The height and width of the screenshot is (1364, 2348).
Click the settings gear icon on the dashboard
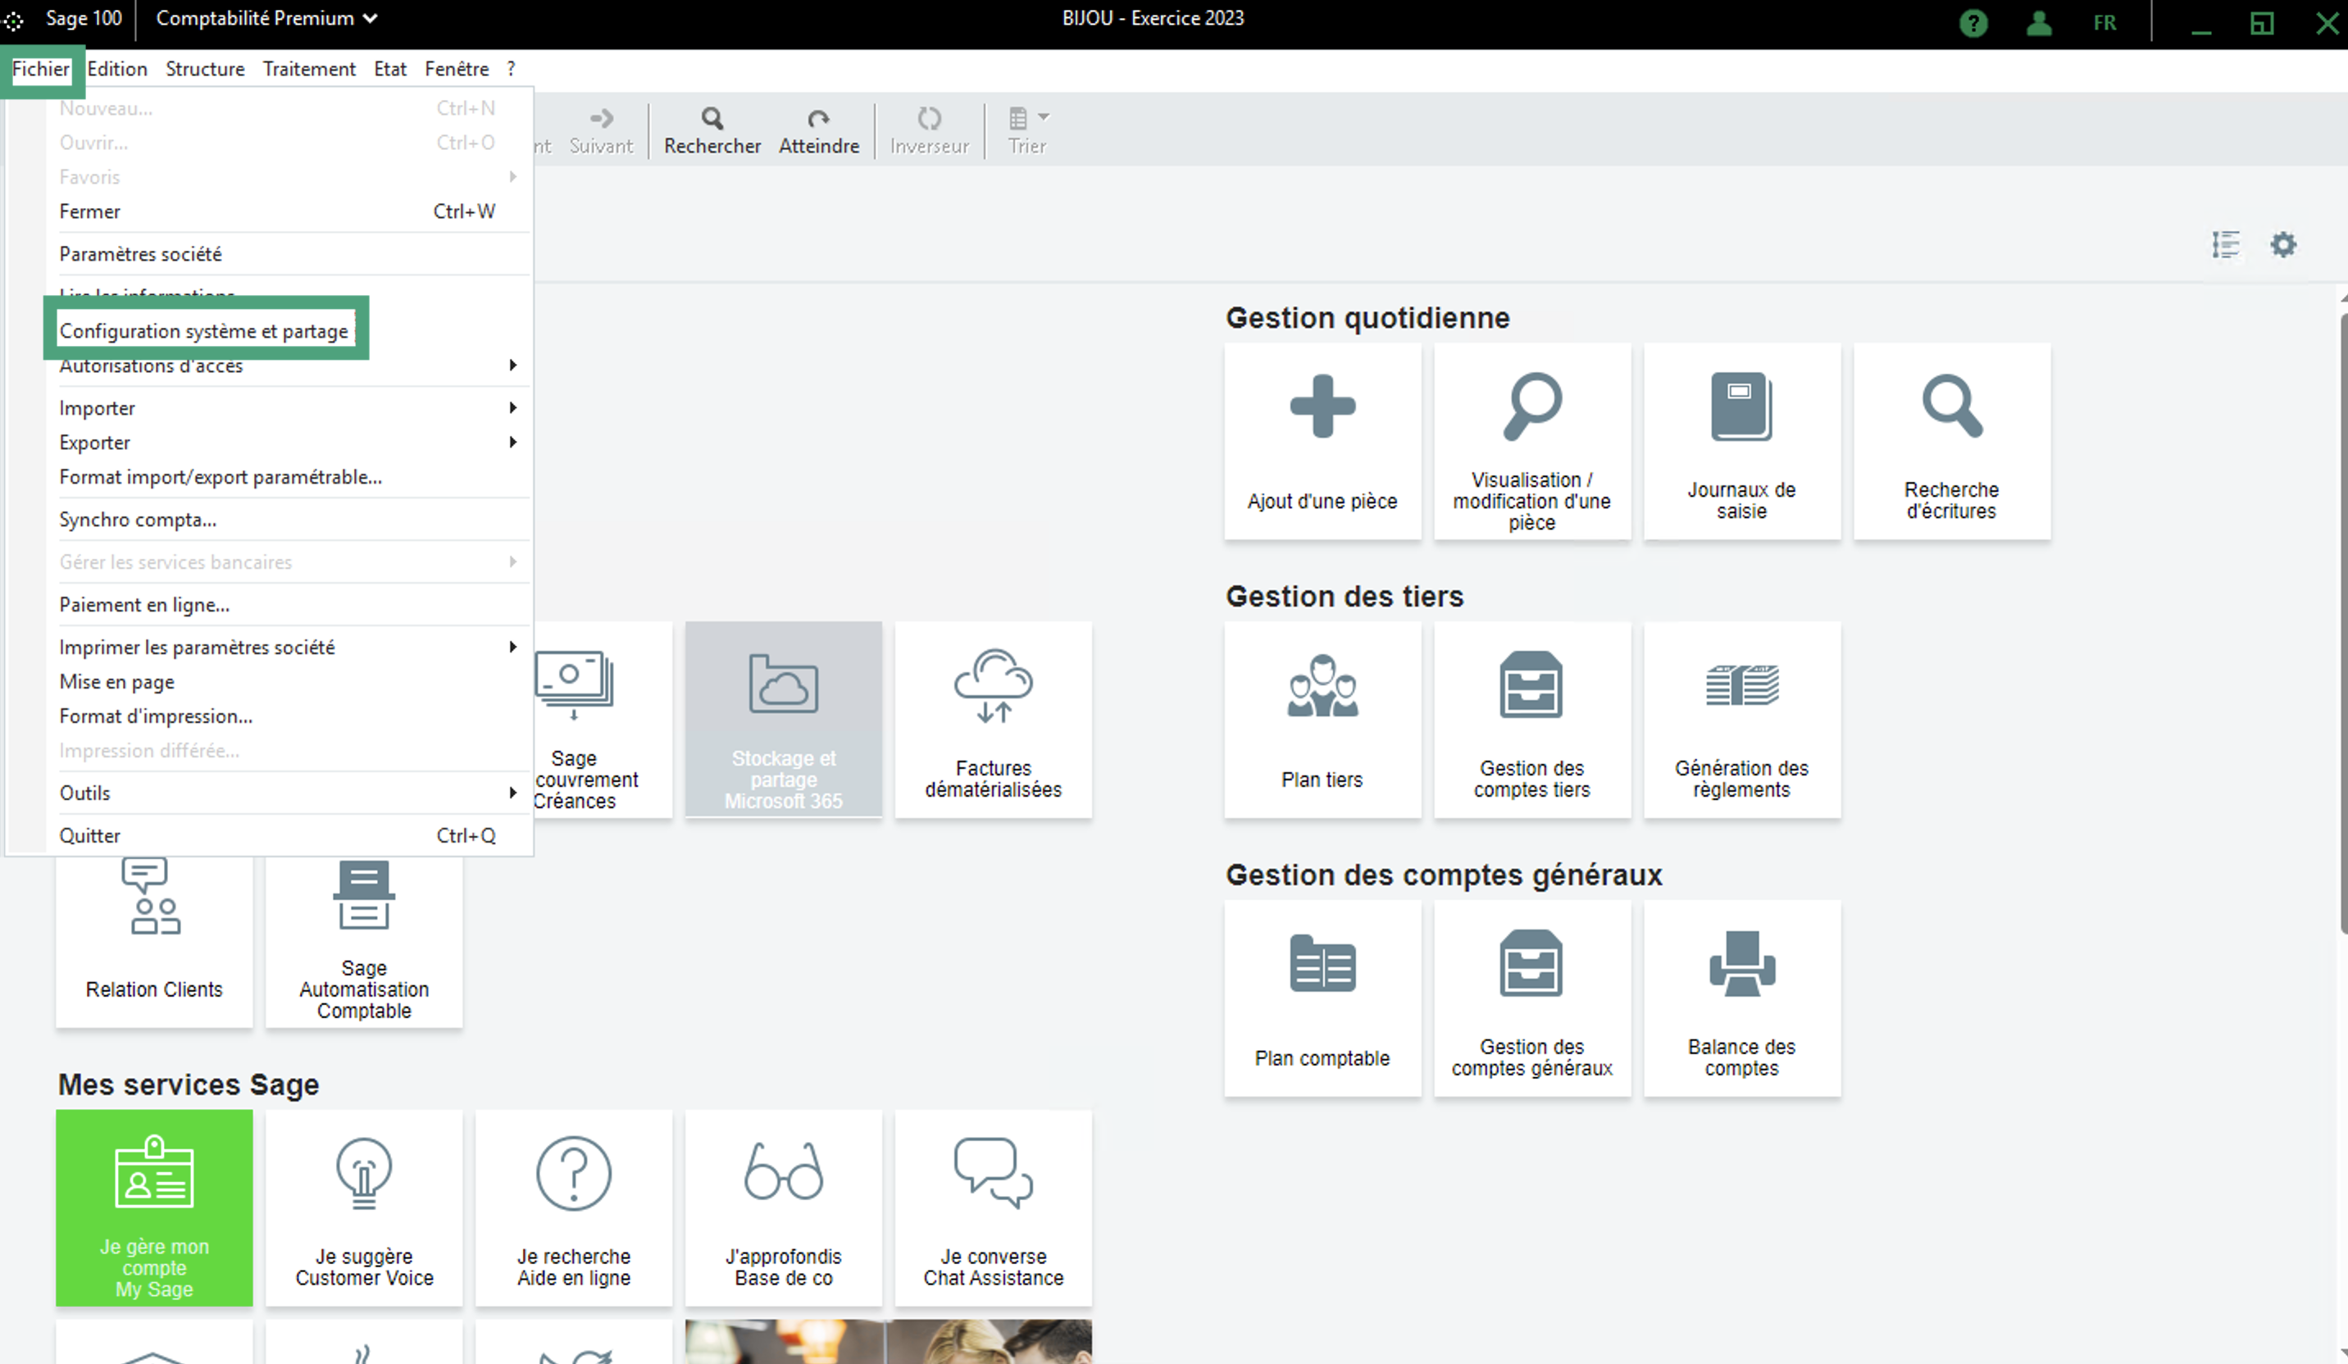[x=2282, y=245]
